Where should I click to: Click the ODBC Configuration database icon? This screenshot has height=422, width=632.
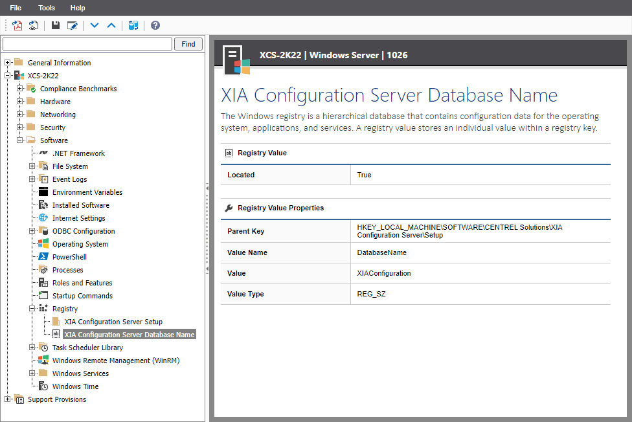pos(43,230)
